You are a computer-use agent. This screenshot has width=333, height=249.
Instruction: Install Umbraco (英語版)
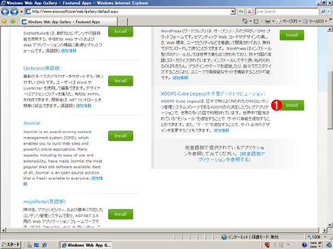tap(120, 81)
